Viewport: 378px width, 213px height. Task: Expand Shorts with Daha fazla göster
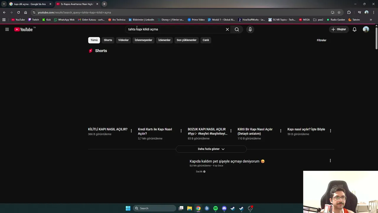211,149
